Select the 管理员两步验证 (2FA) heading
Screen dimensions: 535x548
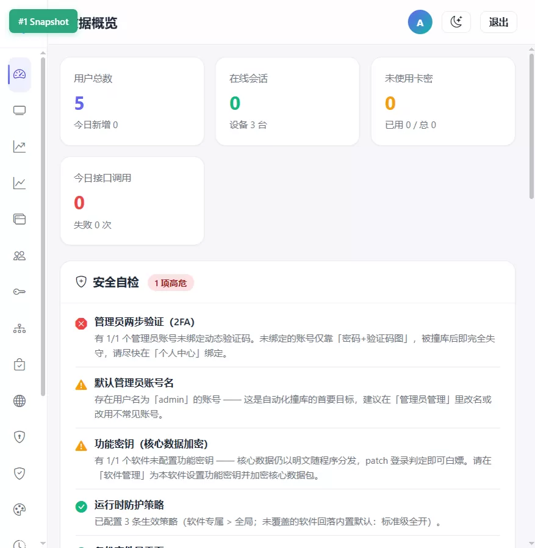(x=145, y=322)
